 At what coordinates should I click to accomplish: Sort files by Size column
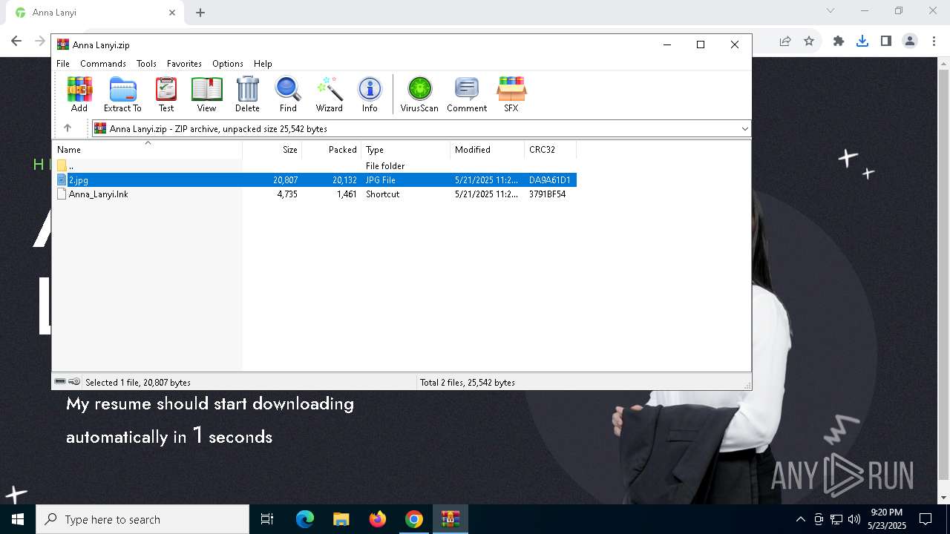272,150
